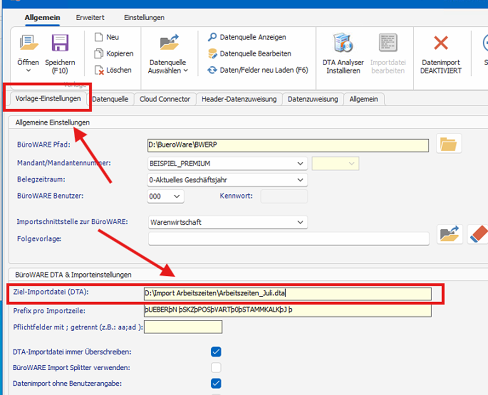
Task: Click the Prefix pro Importzeile field
Action: pos(288,310)
